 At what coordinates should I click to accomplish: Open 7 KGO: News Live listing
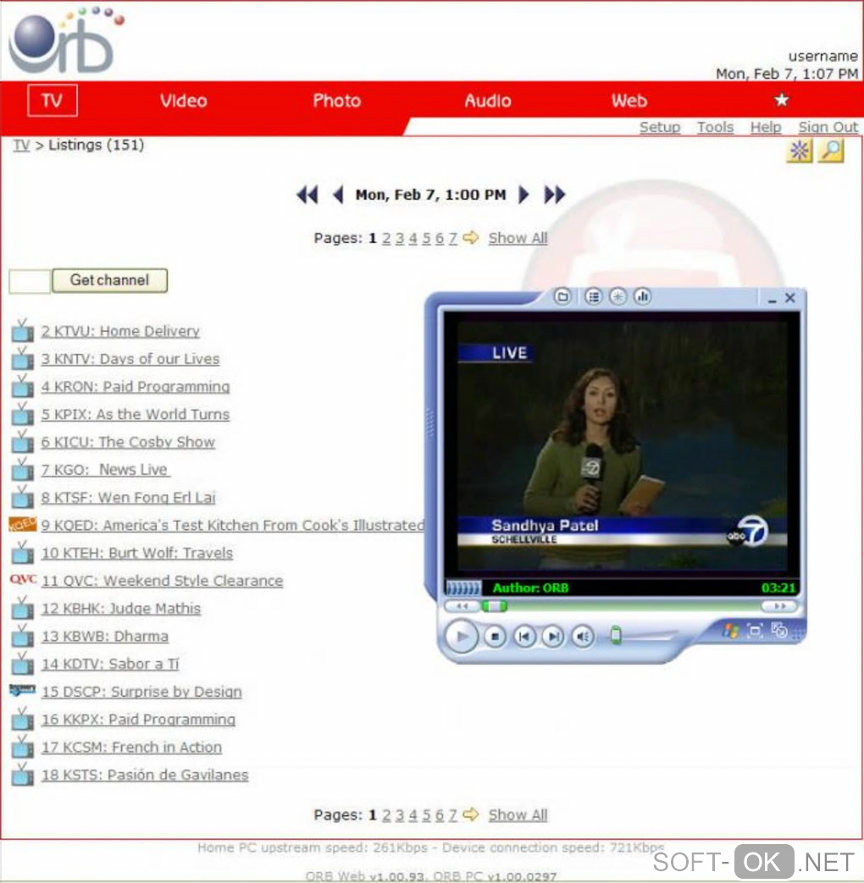[105, 470]
